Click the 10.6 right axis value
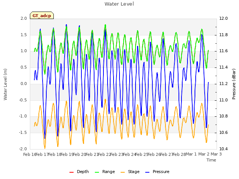 coord(223,133)
